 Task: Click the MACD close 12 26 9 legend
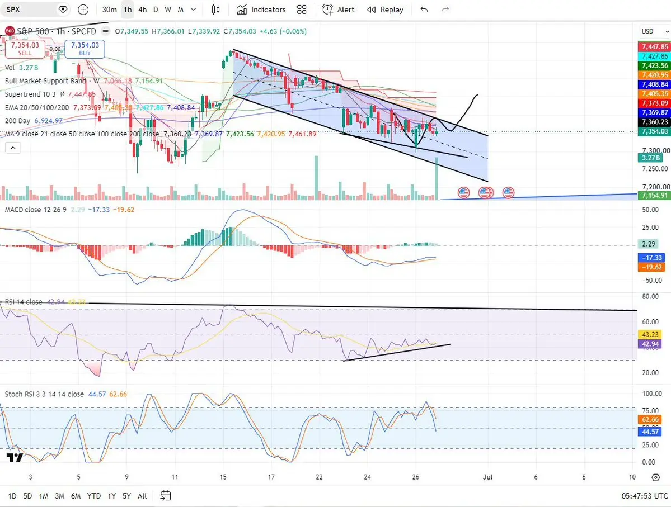click(x=35, y=210)
